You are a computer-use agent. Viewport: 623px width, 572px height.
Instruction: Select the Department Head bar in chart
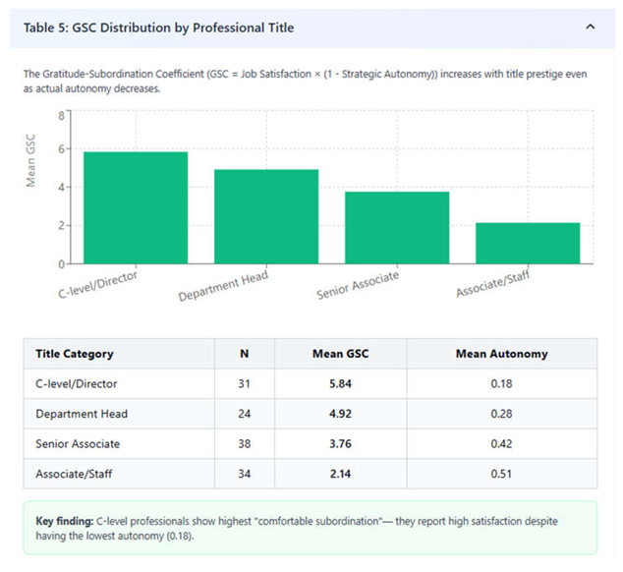click(266, 216)
